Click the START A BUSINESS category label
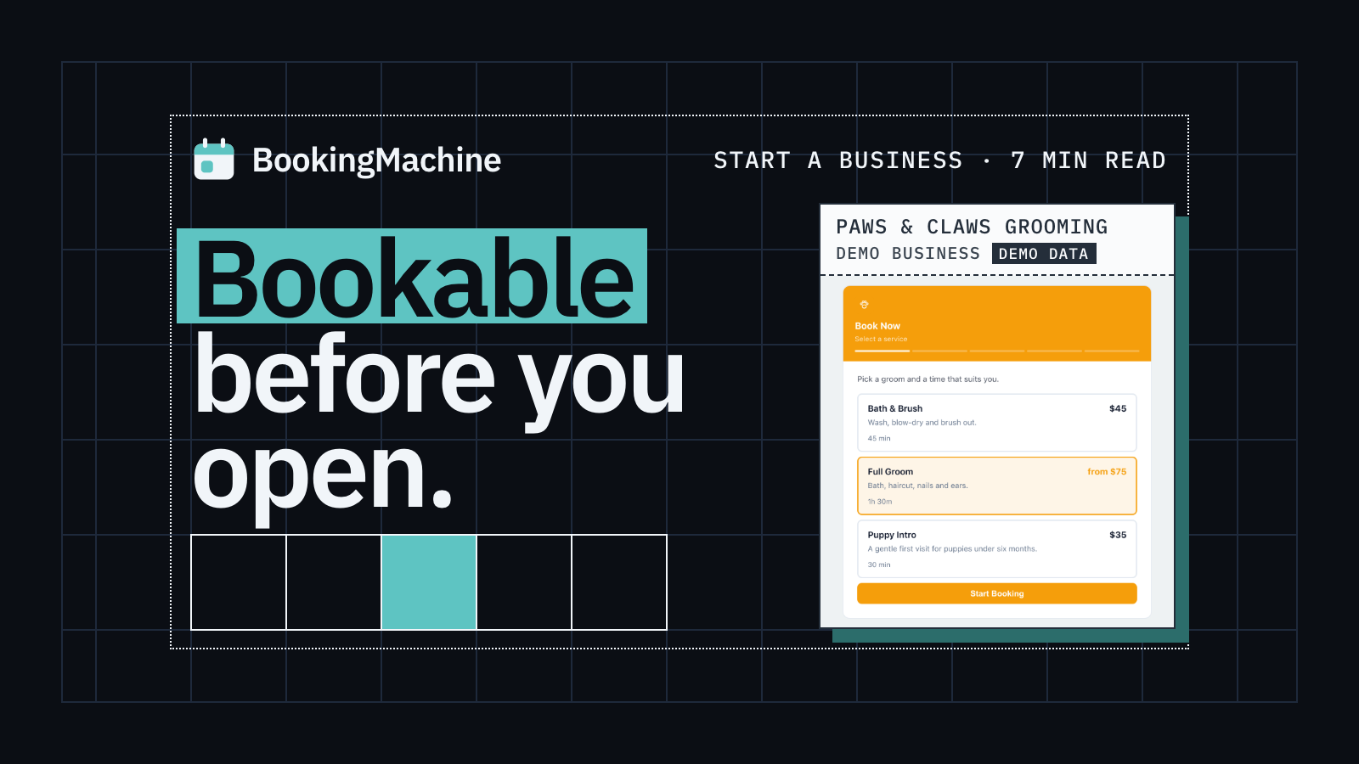 tap(838, 160)
